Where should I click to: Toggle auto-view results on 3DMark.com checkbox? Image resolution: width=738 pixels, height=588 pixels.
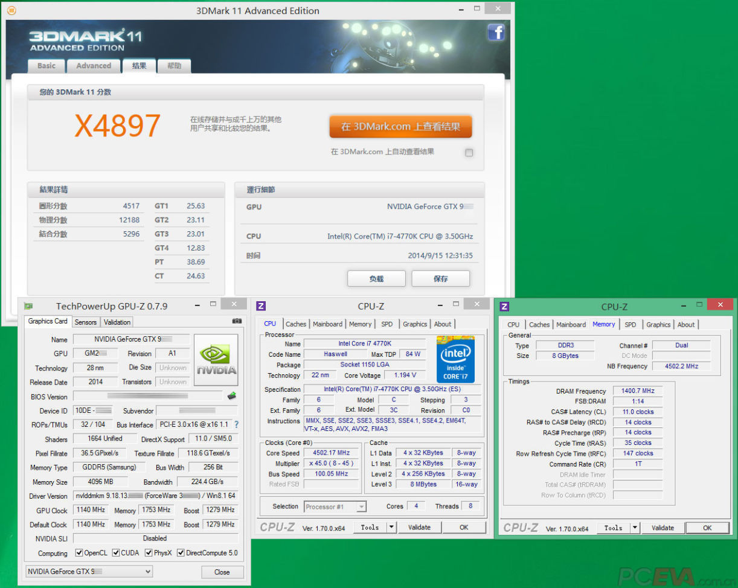[469, 153]
